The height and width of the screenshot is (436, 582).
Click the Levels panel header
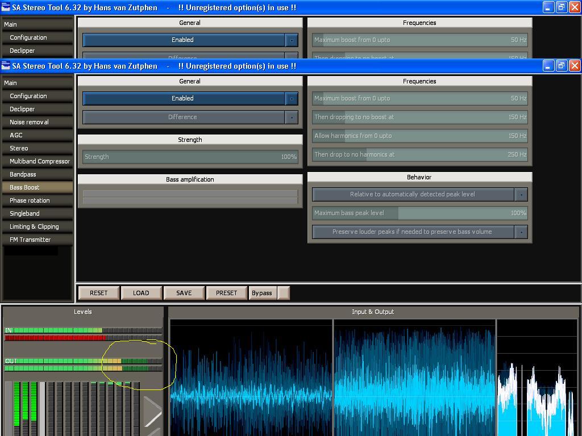(x=83, y=312)
